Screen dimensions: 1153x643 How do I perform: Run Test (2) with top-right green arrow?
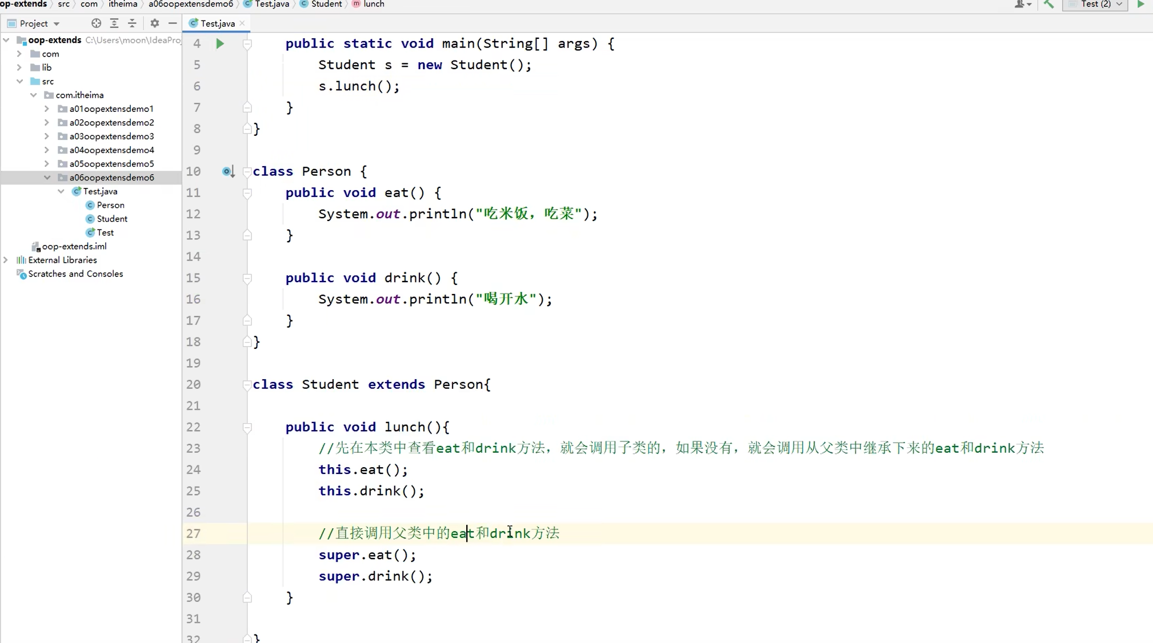[x=1140, y=4]
